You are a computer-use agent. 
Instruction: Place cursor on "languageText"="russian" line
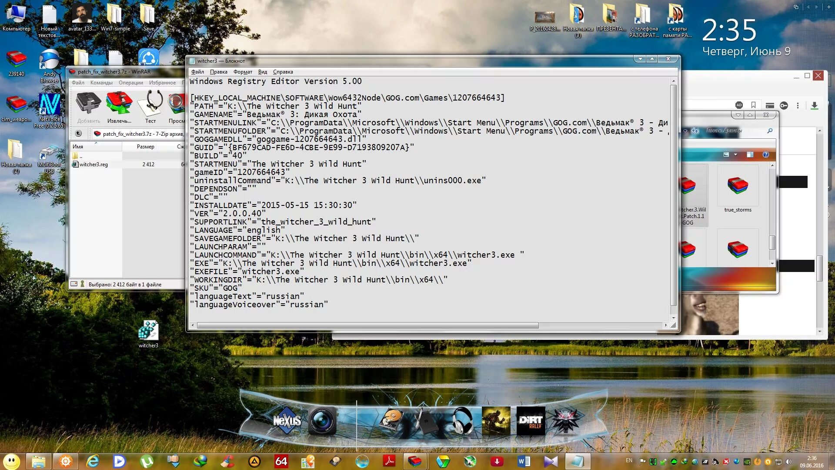click(x=247, y=296)
